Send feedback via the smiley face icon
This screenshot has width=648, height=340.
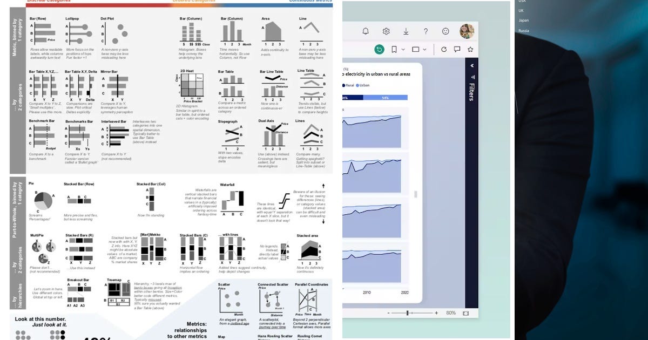tap(446, 31)
